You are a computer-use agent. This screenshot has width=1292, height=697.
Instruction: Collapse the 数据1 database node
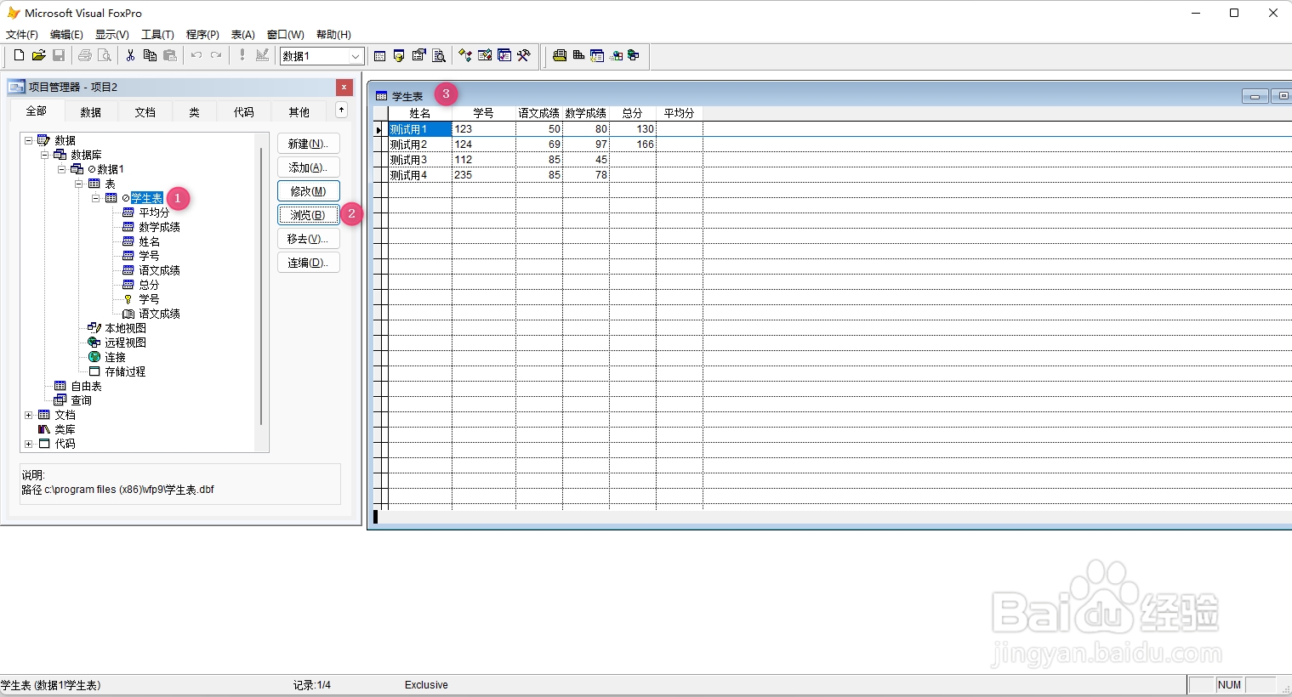(x=61, y=169)
